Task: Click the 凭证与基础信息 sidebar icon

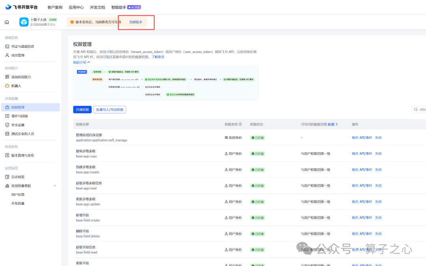Action: [x=7, y=47]
